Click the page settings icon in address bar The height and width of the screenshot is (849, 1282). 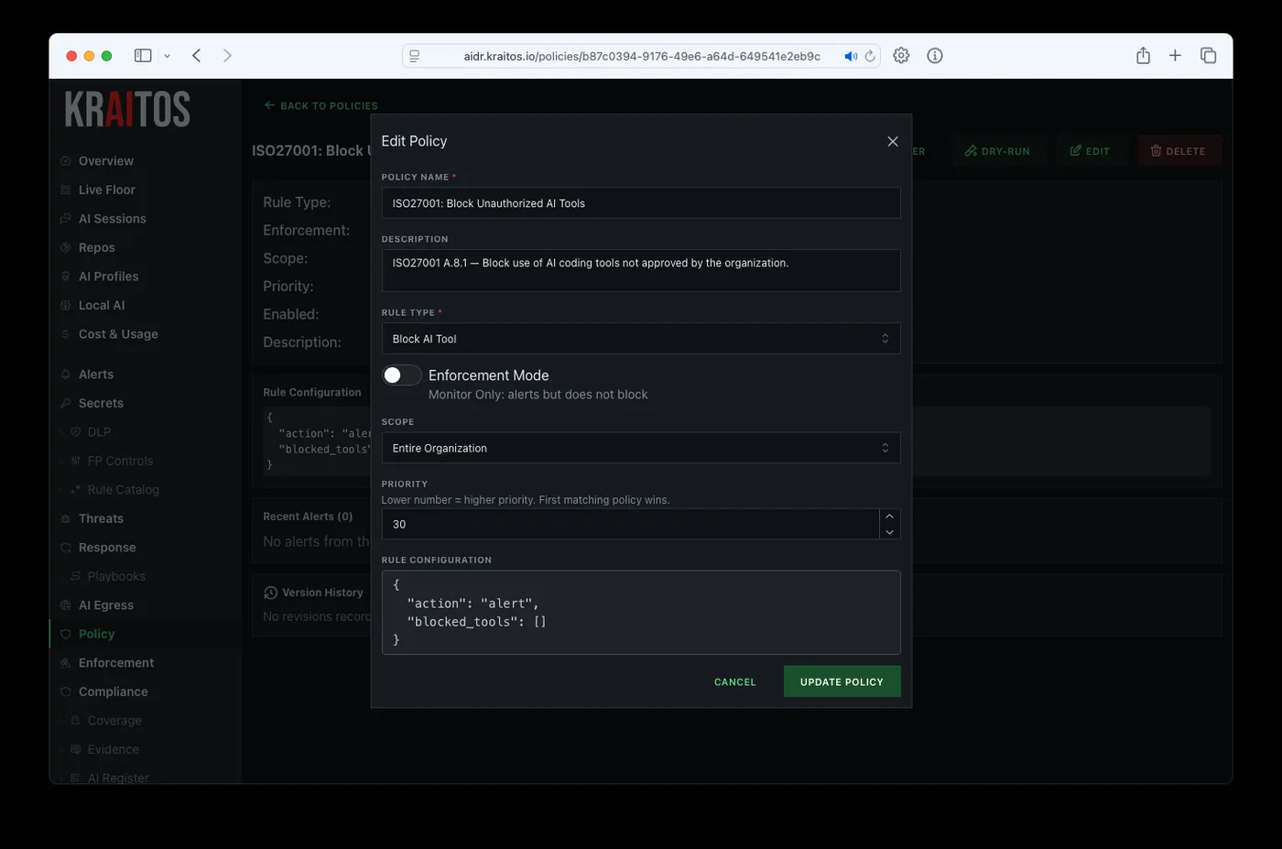point(414,56)
